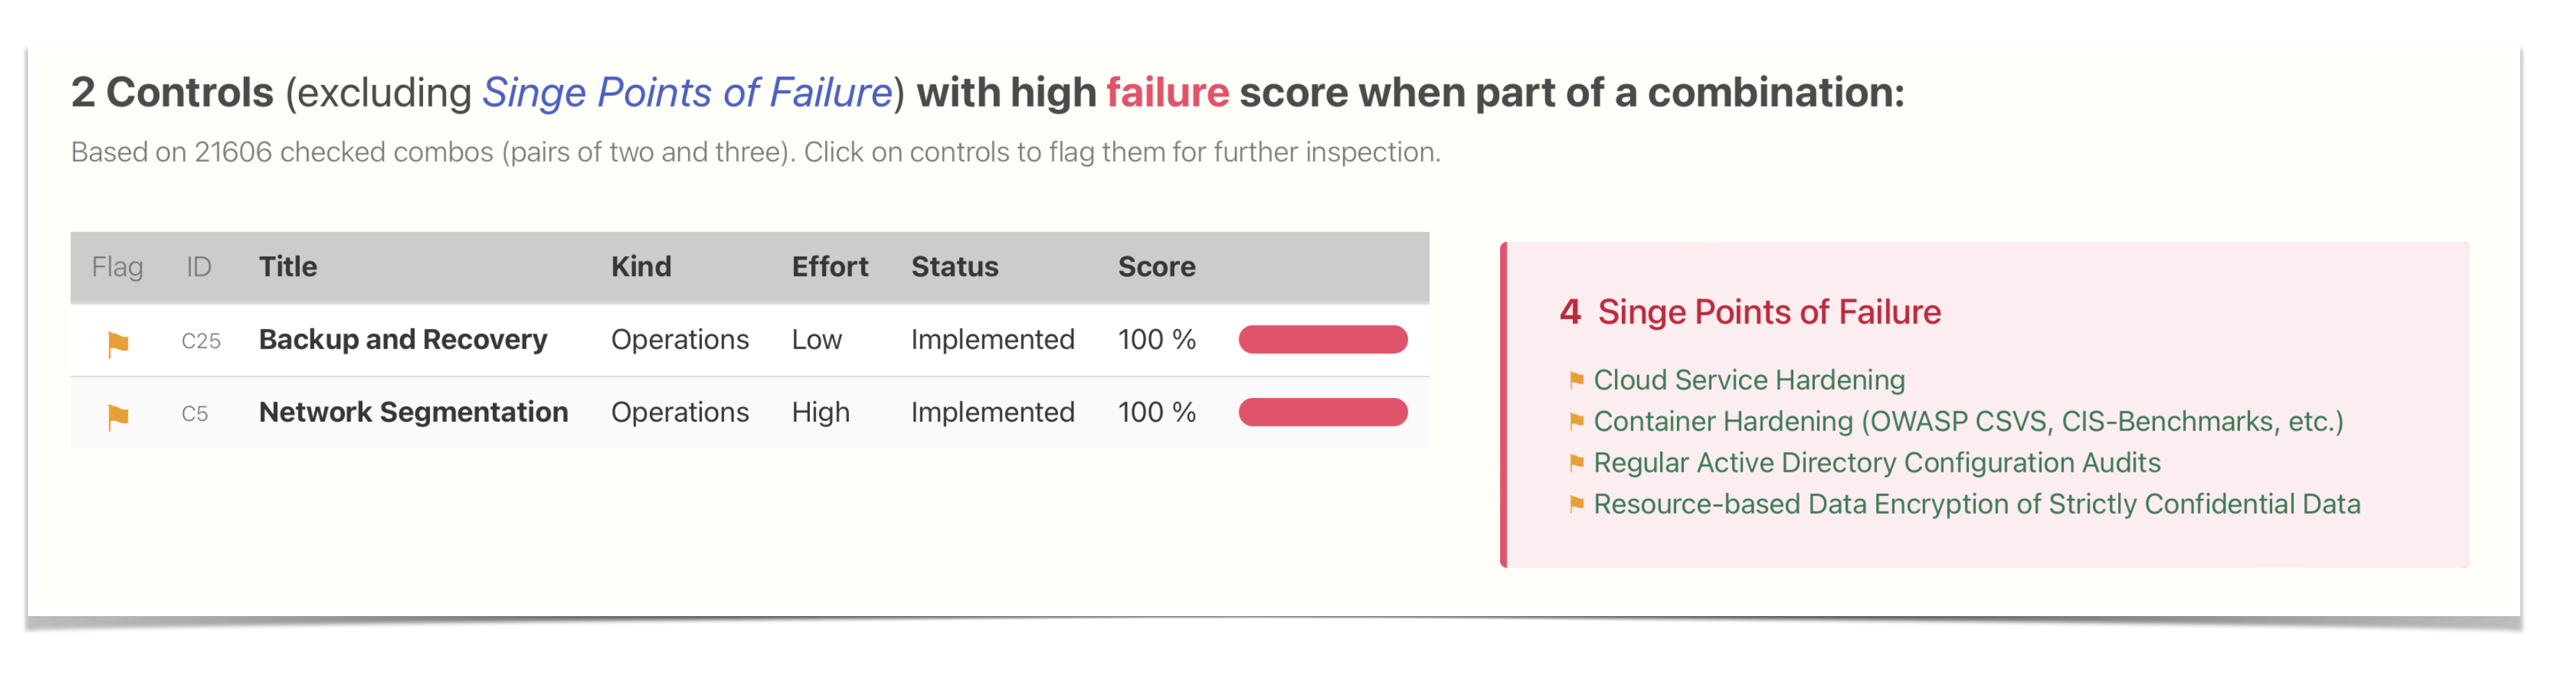Sort table by Status column header
This screenshot has width=2576, height=676.
(954, 267)
